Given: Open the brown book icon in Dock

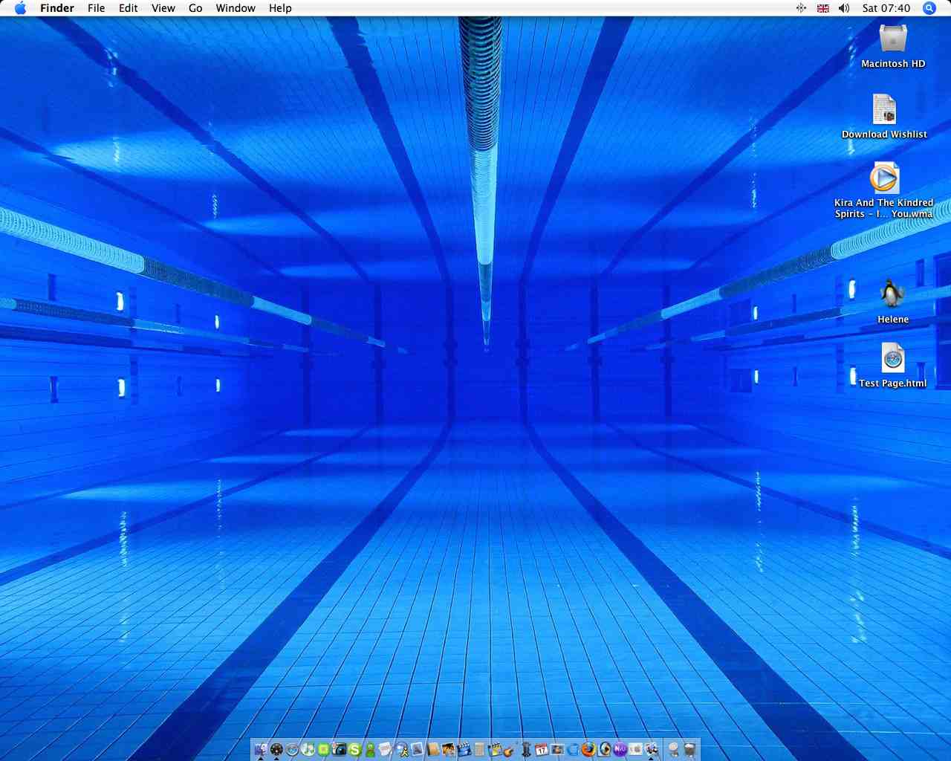Looking at the screenshot, I should coord(433,749).
